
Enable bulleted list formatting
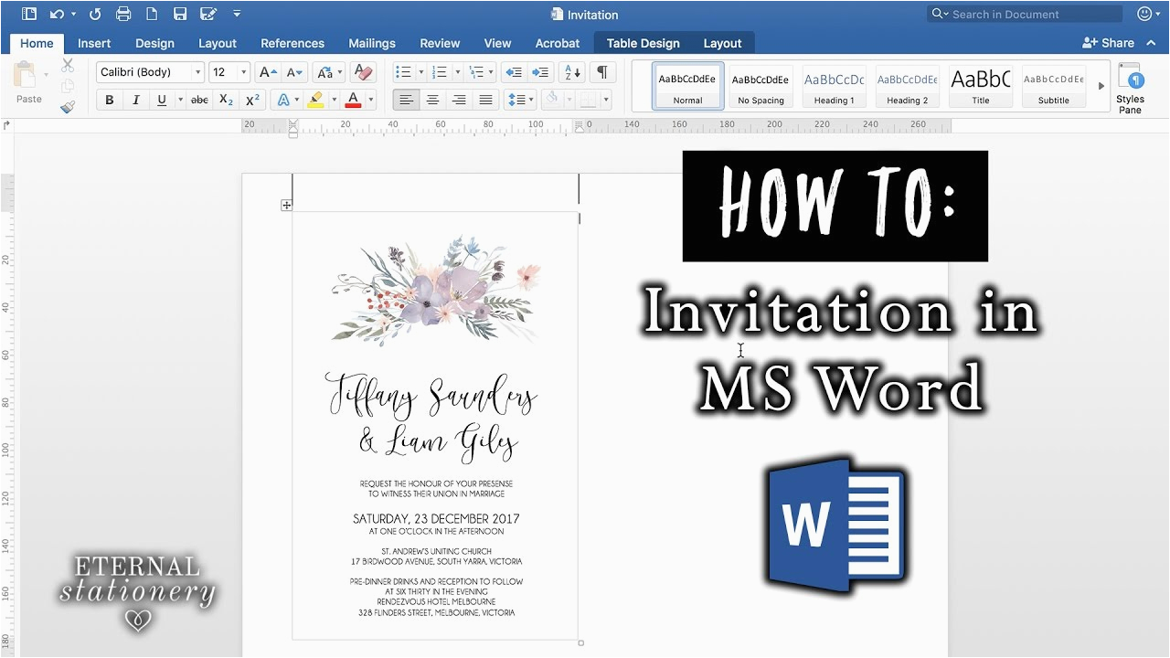[x=403, y=71]
